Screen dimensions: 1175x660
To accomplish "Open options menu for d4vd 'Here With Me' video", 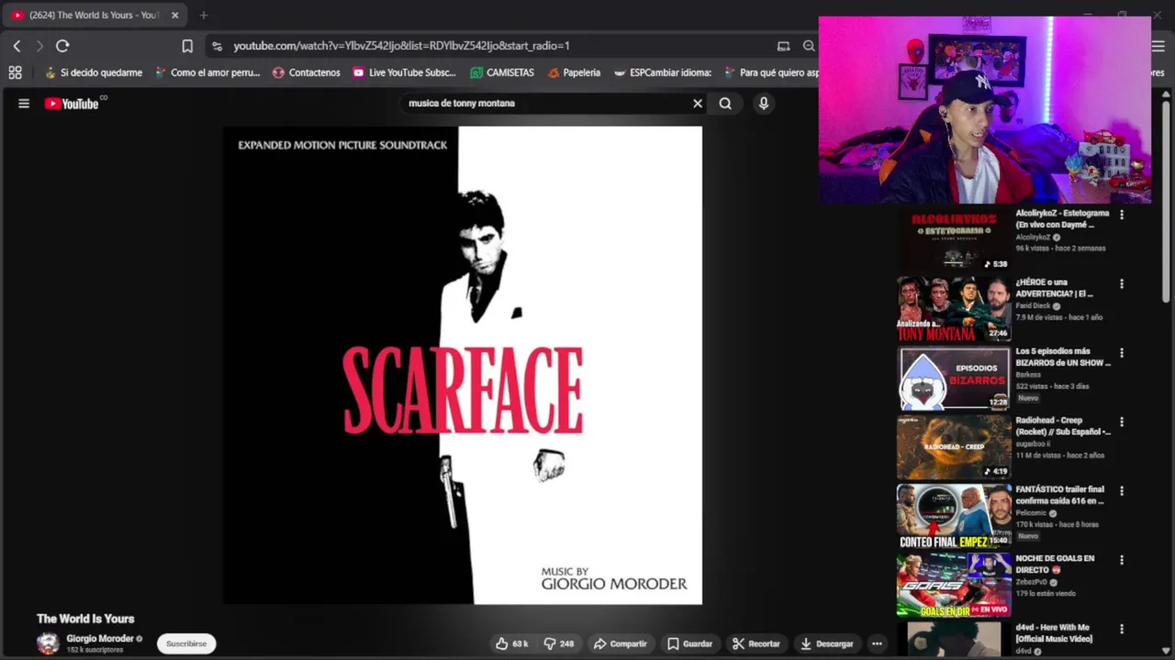I will 1121,629.
